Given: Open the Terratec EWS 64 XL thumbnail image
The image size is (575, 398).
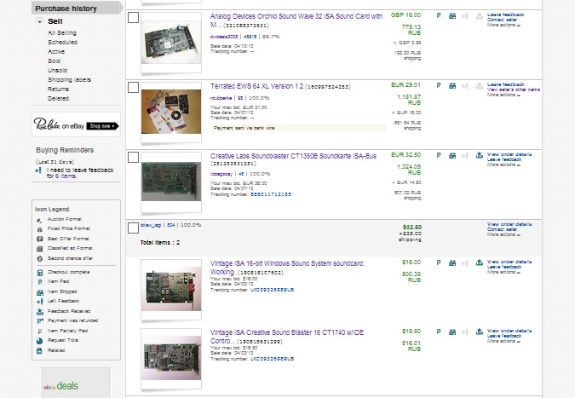Looking at the screenshot, I should click(171, 112).
